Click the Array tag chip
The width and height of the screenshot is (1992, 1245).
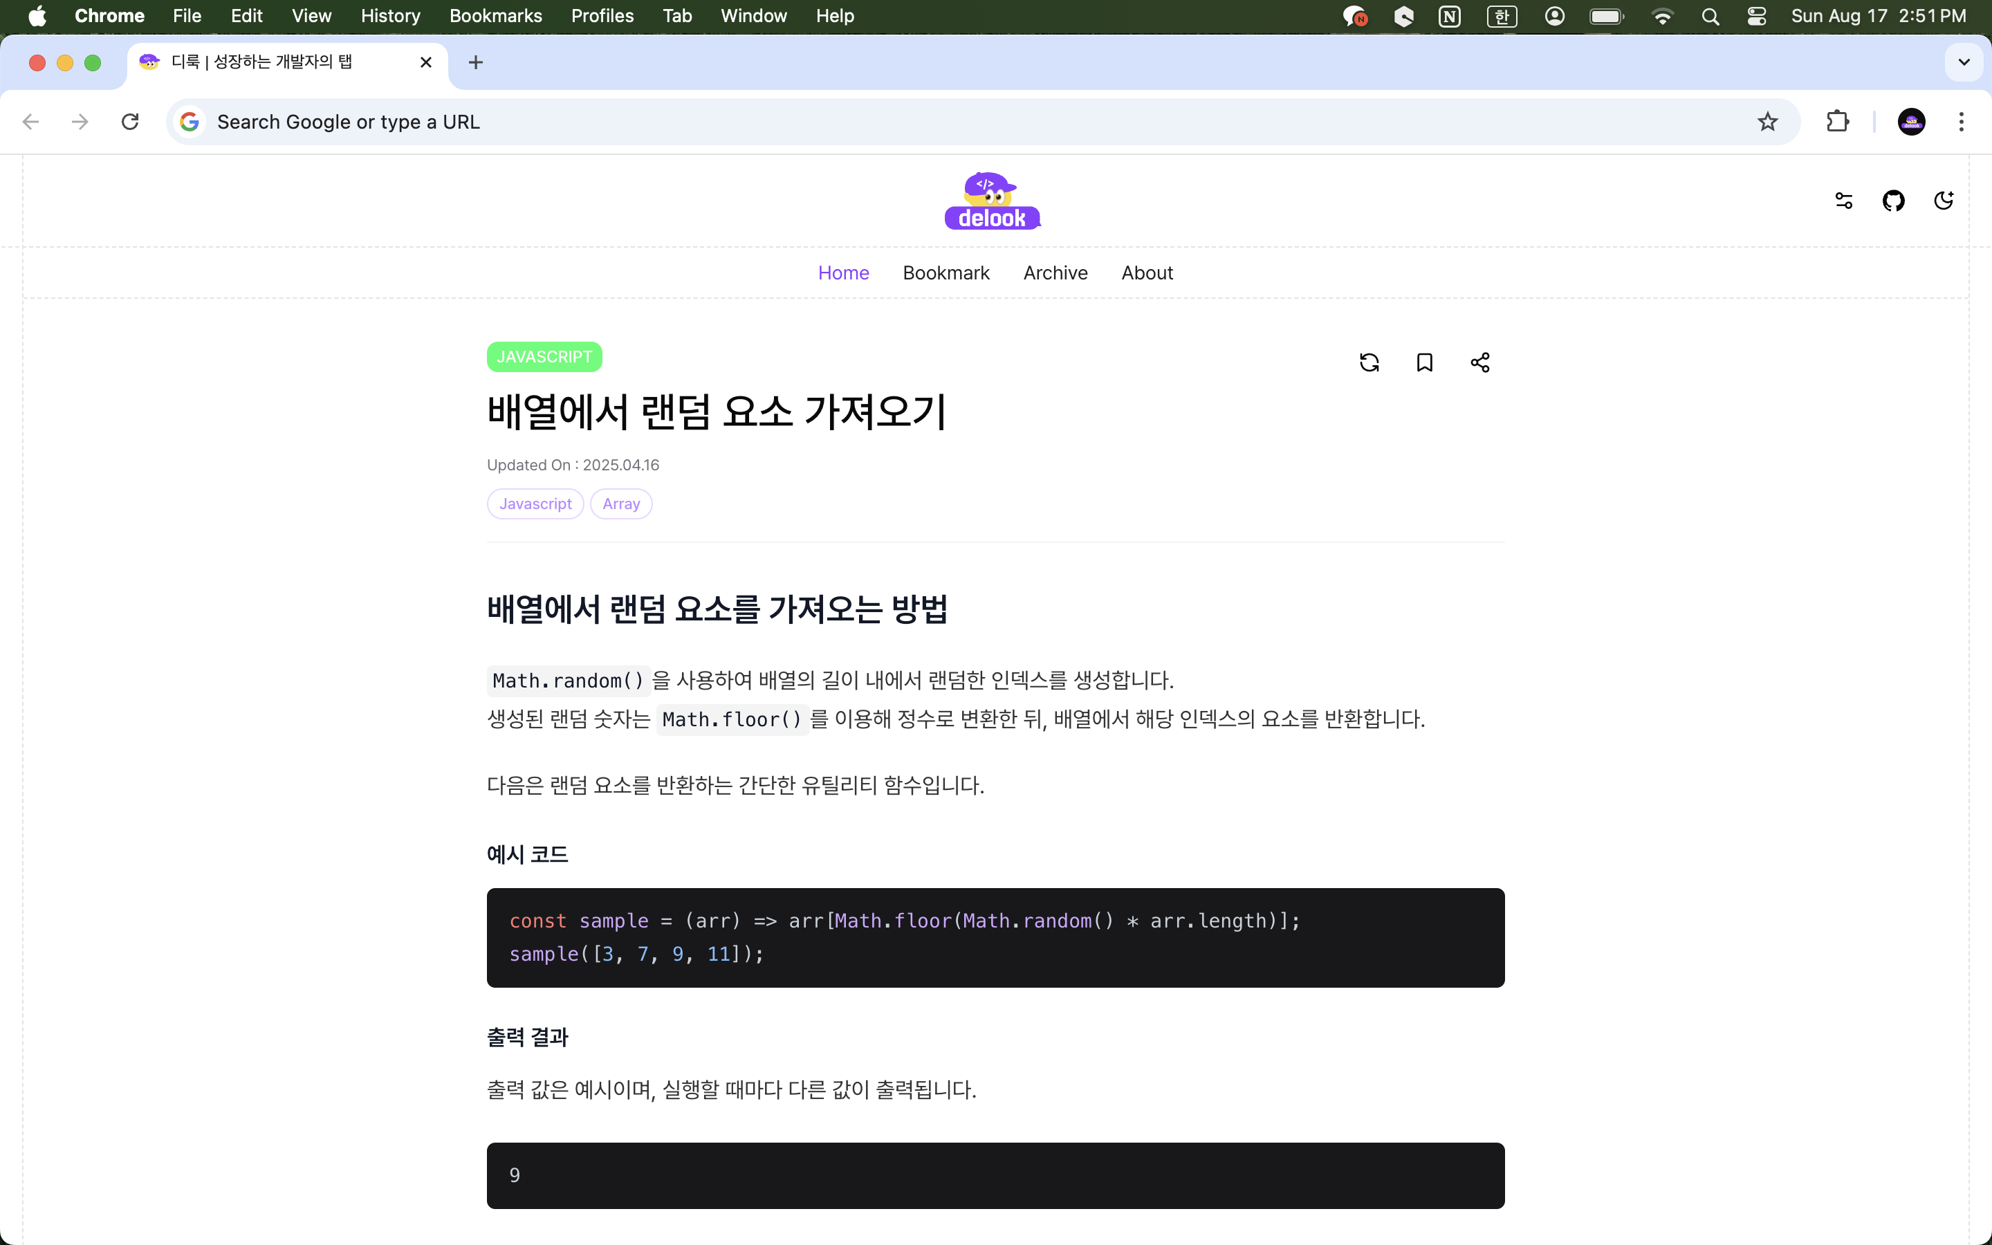tap(620, 504)
